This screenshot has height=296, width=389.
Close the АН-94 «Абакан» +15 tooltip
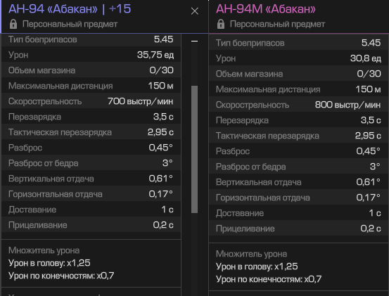[x=194, y=11]
